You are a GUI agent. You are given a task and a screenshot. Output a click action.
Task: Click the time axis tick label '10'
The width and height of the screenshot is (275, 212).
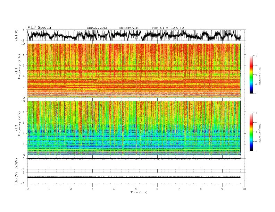click(244, 189)
